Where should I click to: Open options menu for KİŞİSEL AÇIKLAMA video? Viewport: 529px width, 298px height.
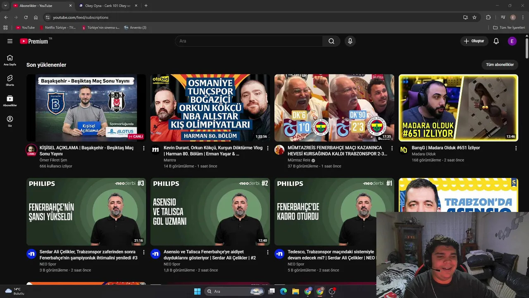[144, 148]
